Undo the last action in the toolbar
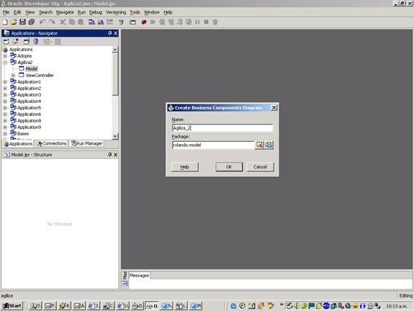Screen dimensions: 414x311 pos(42,22)
